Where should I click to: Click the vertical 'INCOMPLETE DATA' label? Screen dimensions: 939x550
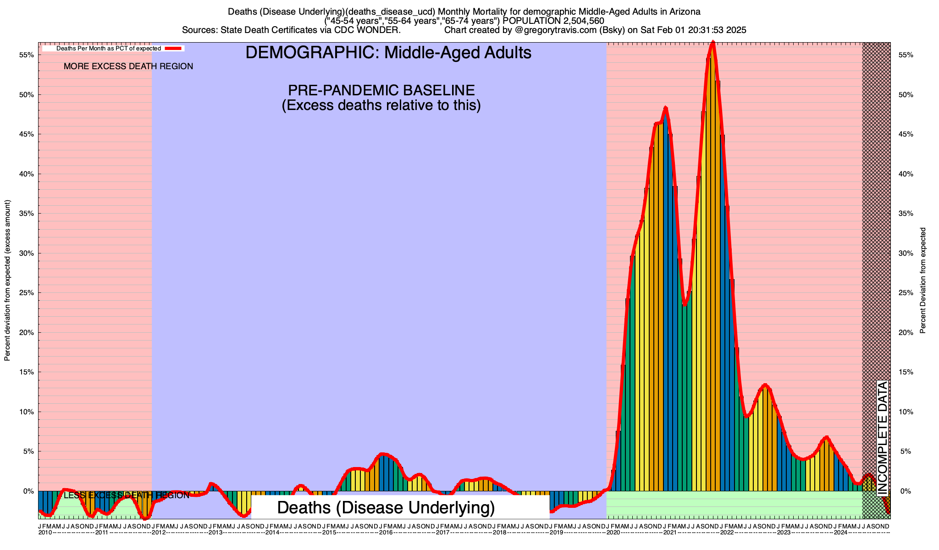click(883, 438)
